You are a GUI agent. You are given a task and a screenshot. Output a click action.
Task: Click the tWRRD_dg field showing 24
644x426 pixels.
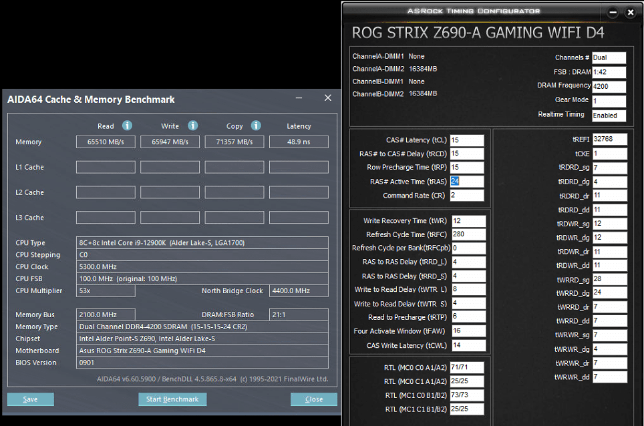tap(610, 293)
